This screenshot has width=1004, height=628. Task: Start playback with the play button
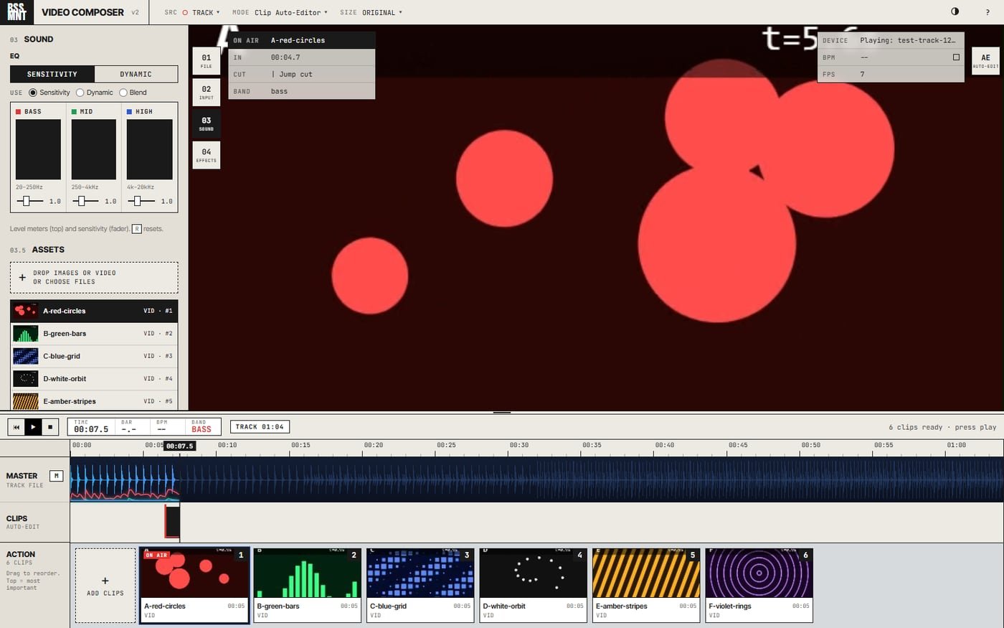coord(33,426)
